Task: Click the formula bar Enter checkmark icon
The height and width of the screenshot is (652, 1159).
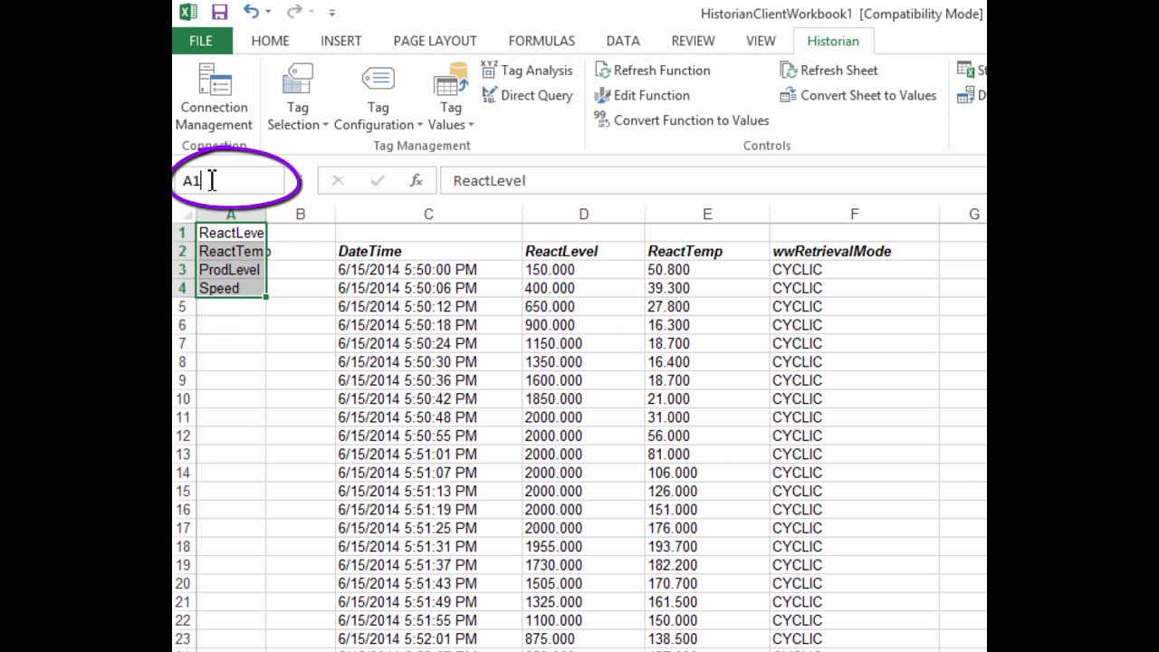Action: (x=378, y=180)
